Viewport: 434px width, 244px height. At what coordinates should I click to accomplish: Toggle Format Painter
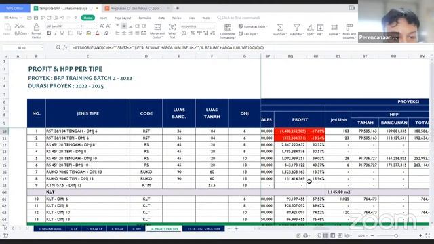pyautogui.click(x=36, y=30)
